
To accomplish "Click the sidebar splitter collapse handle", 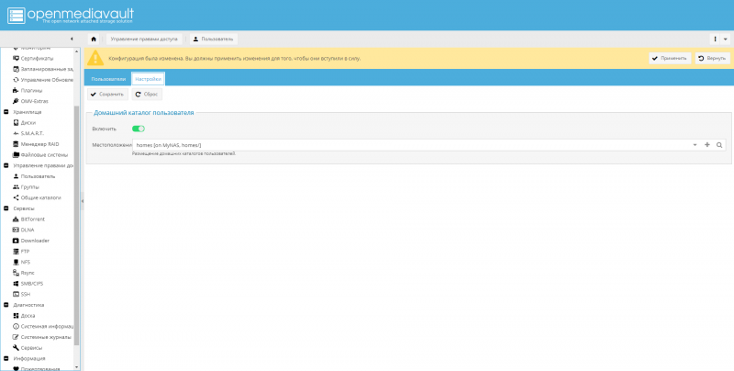I will [x=83, y=201].
